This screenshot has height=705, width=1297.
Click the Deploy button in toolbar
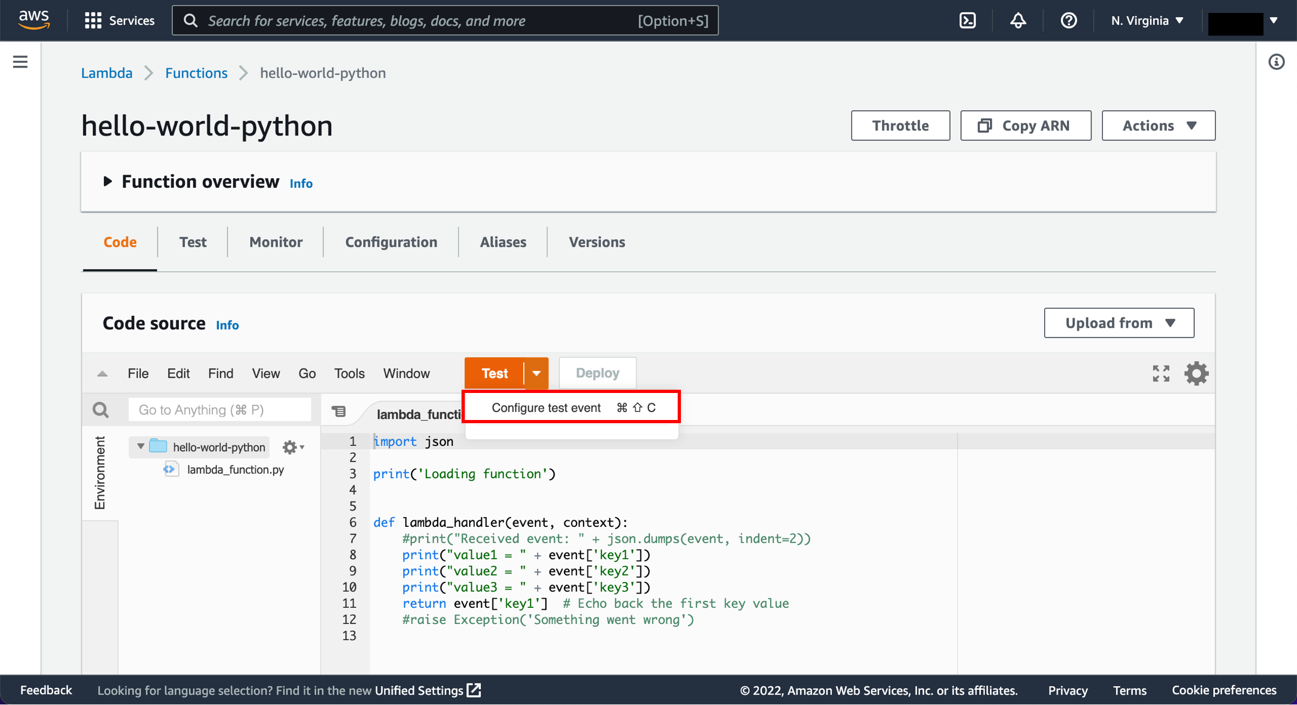598,372
